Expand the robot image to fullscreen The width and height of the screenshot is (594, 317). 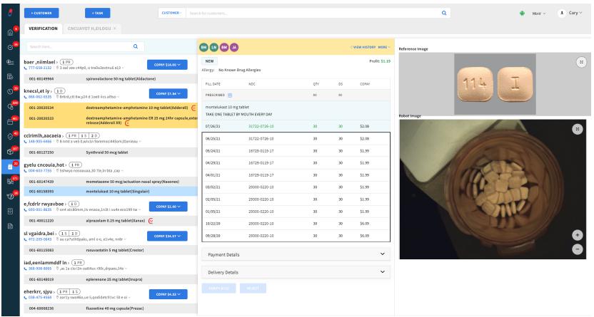577,129
